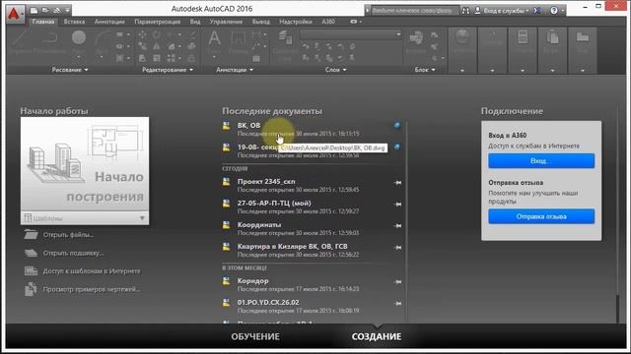The height and width of the screenshot is (354, 631).
Task: Switch to the Параметризация ribbon tab
Action: [158, 22]
